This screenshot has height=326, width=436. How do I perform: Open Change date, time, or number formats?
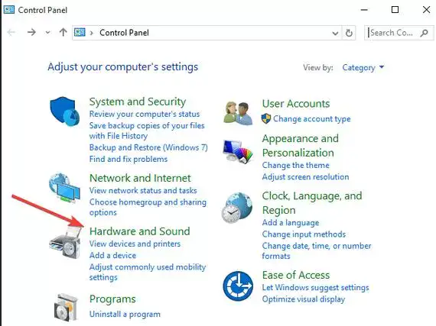pos(317,251)
